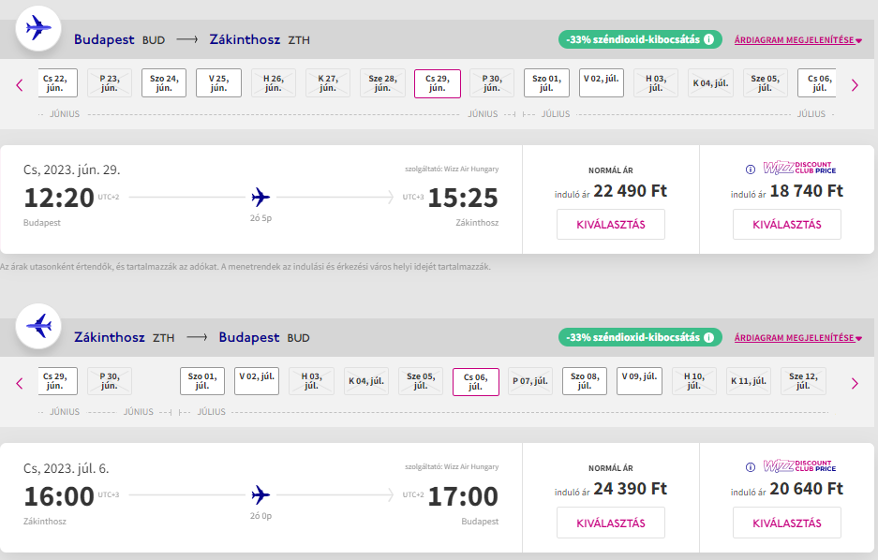
Task: Click info icon on return carbon emission badge
Action: 708,337
